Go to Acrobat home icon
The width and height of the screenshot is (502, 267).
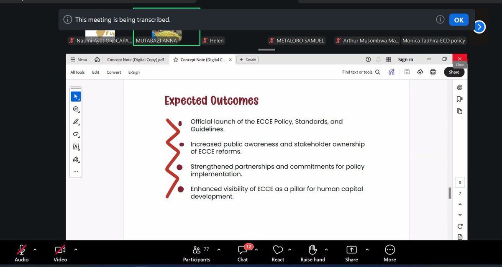[97, 59]
